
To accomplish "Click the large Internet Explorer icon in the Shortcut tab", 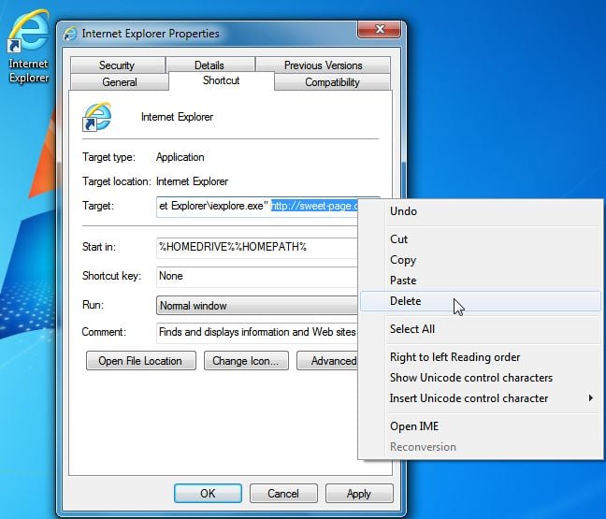I will tap(96, 117).
